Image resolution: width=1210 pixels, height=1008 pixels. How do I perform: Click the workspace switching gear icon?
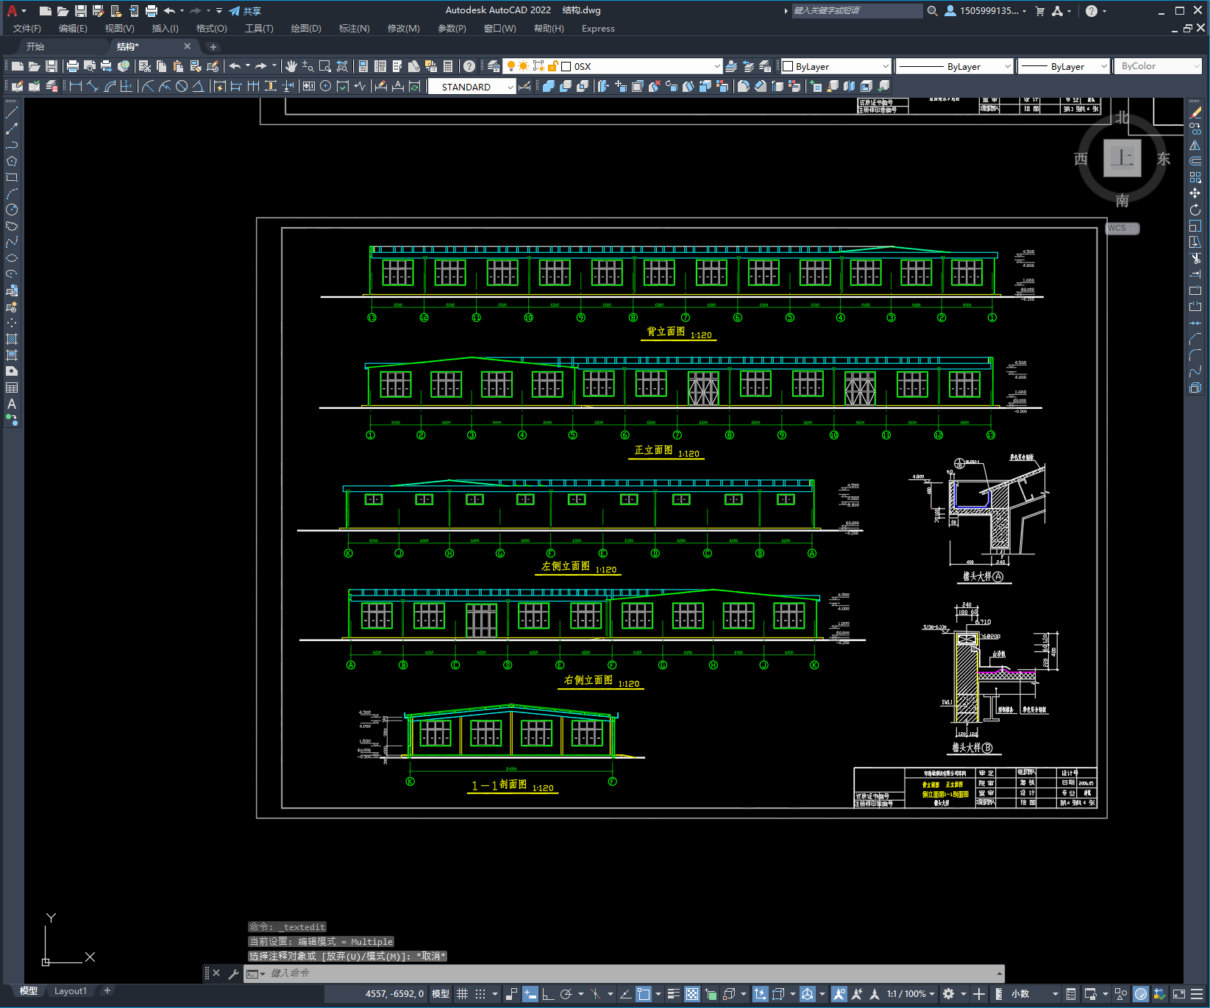[x=948, y=994]
